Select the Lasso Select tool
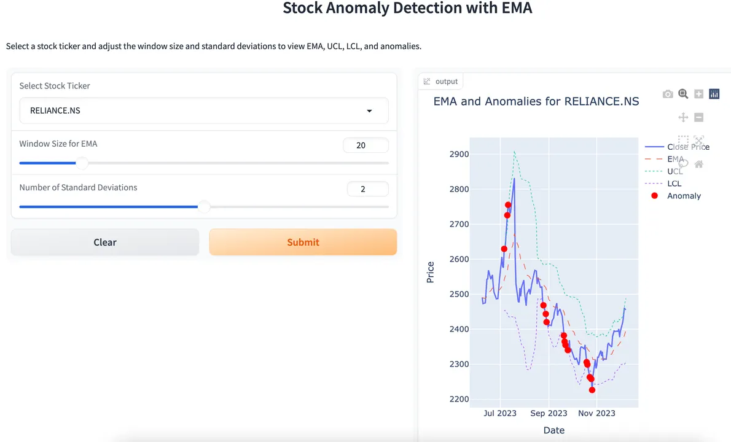The width and height of the screenshot is (731, 442). [683, 163]
